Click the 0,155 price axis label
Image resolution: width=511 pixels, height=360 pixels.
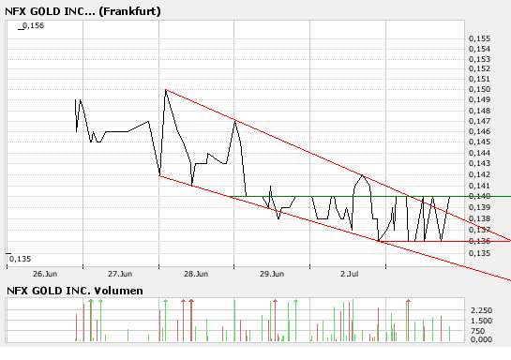point(479,38)
